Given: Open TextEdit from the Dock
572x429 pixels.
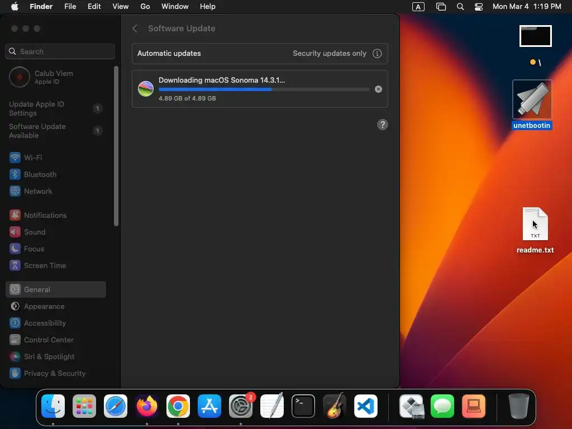Looking at the screenshot, I should 272,406.
